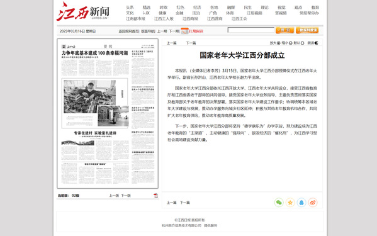This screenshot has width=377, height=236.
Task: Go to previous issue 上一期
Action: pyautogui.click(x=162, y=31)
